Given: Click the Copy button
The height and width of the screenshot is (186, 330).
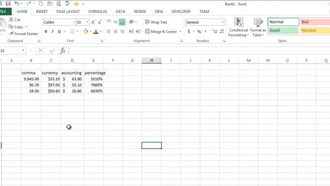Looking at the screenshot, I should [16, 27].
